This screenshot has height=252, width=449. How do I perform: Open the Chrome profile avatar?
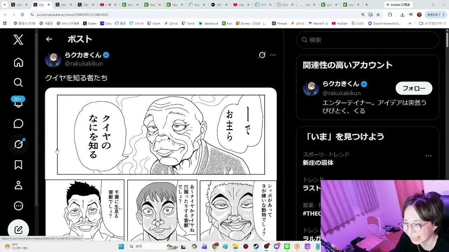419,15
